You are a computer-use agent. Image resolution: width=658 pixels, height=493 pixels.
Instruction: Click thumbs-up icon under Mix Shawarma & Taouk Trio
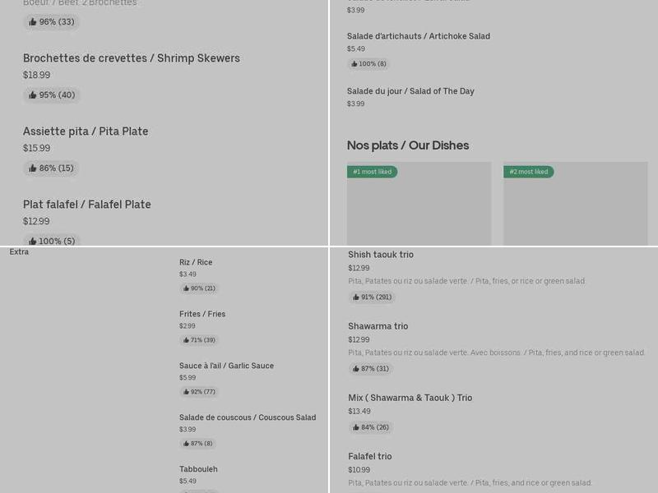pyautogui.click(x=356, y=427)
